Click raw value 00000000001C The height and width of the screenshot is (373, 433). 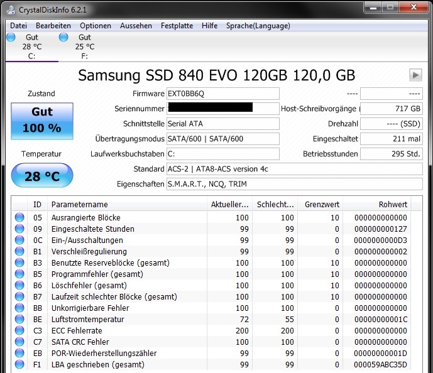pyautogui.click(x=381, y=320)
